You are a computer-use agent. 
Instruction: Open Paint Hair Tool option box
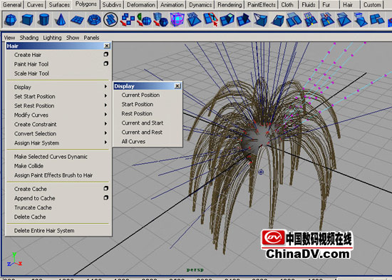(x=105, y=63)
